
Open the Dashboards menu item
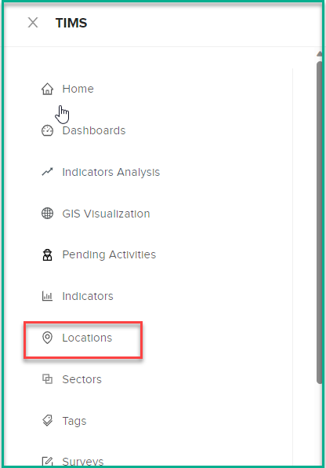pos(94,130)
